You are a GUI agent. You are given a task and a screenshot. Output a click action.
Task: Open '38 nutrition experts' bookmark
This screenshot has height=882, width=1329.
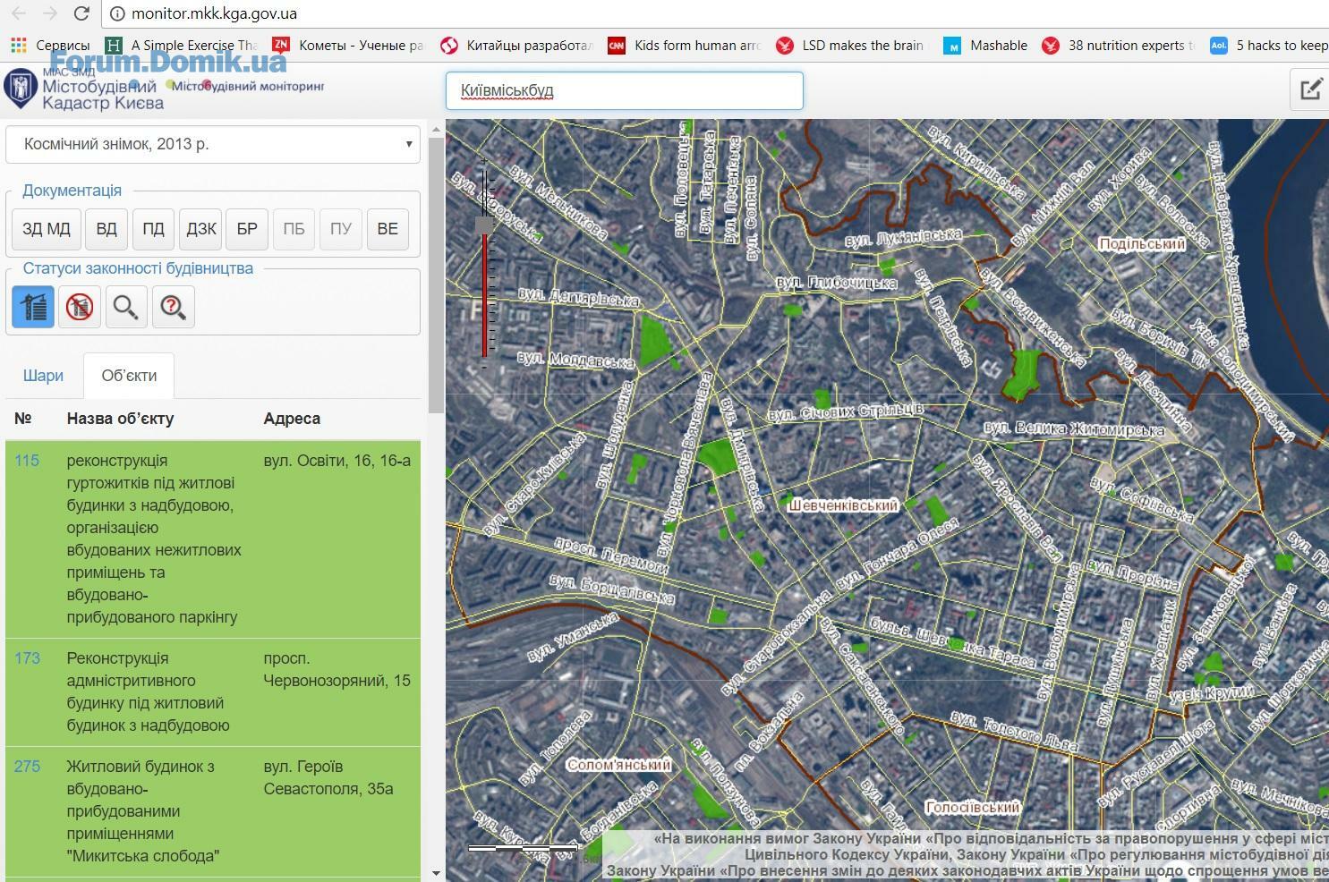pos(1119,45)
